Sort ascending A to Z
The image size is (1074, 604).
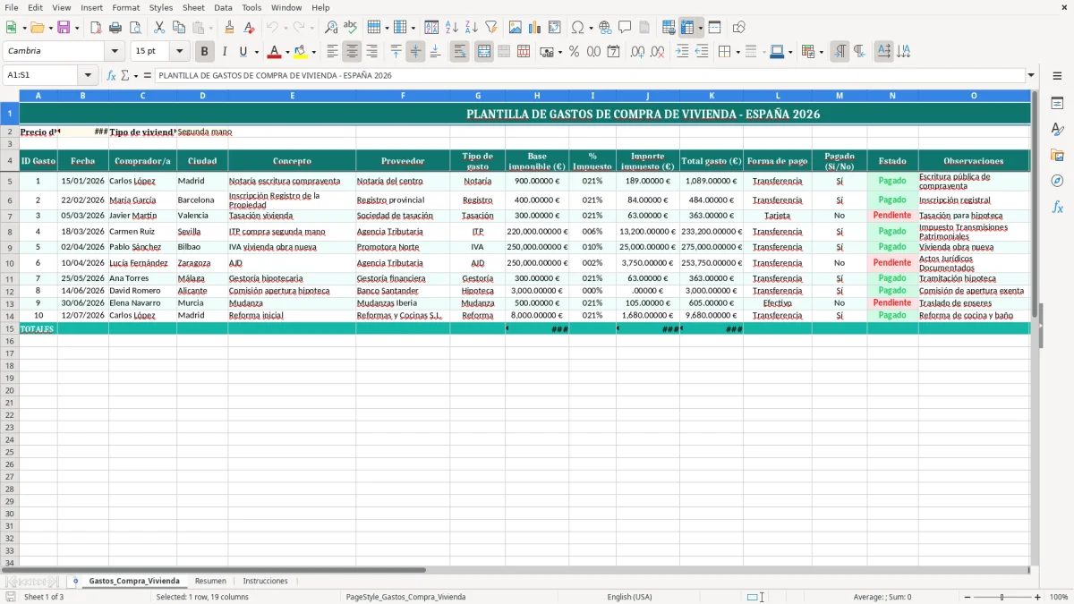coord(451,28)
